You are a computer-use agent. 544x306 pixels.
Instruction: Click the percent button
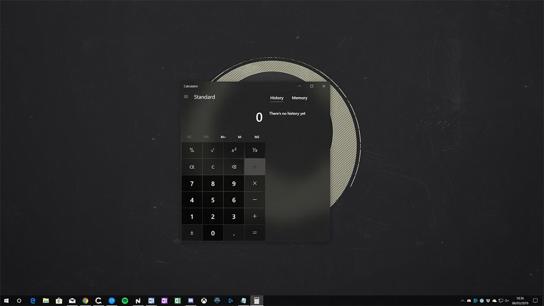point(192,150)
